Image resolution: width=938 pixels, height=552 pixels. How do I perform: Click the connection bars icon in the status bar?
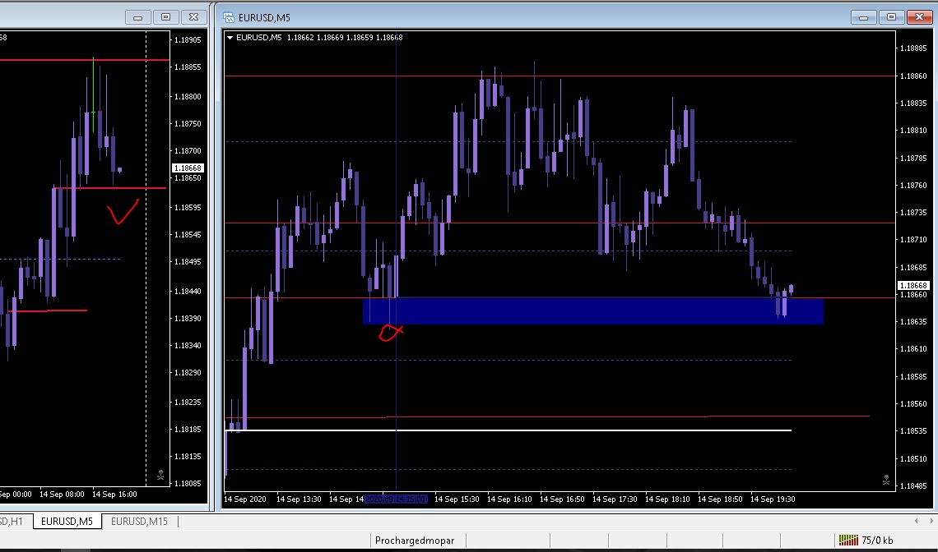[848, 540]
